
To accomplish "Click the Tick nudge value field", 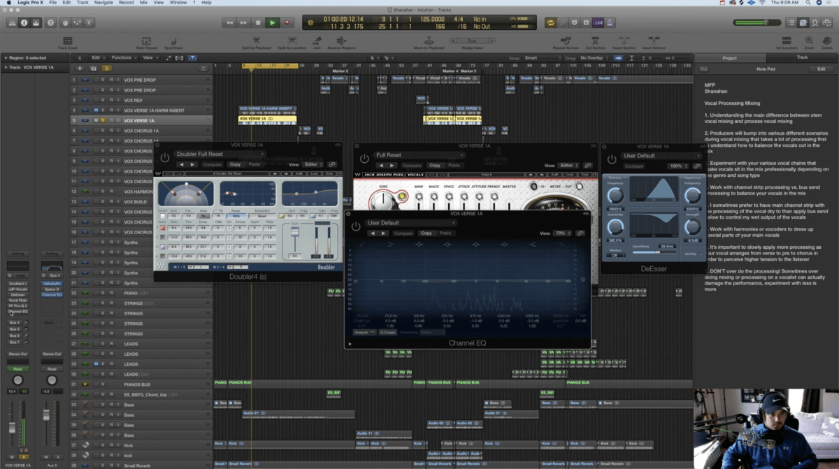I will click(x=473, y=41).
